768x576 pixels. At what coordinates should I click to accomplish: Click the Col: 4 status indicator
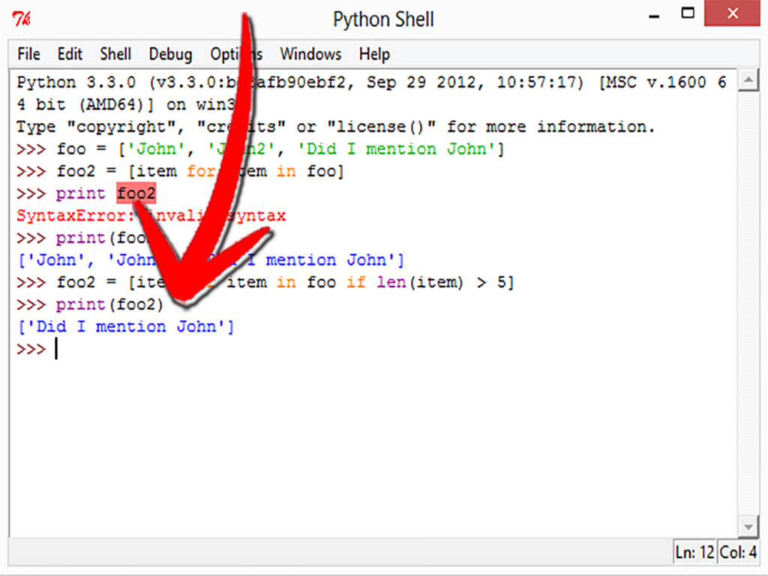(x=738, y=553)
